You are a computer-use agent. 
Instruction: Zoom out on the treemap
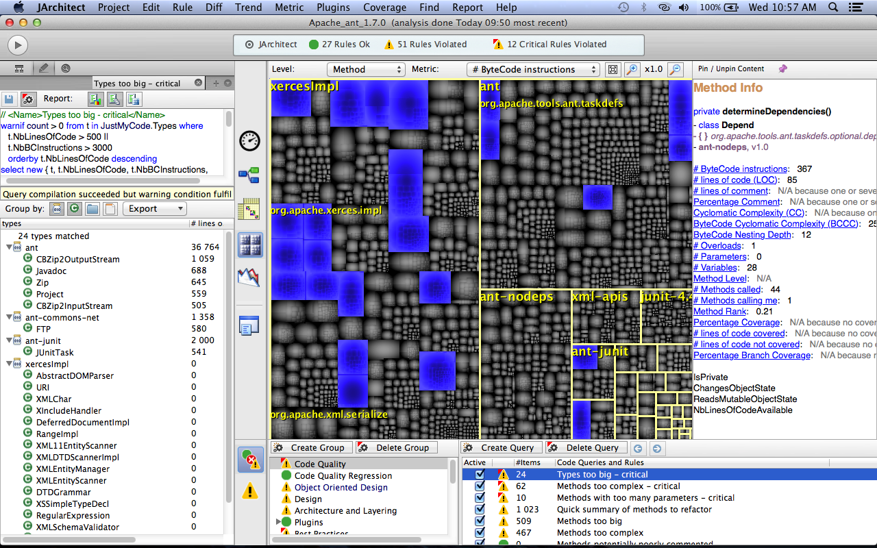tap(676, 69)
